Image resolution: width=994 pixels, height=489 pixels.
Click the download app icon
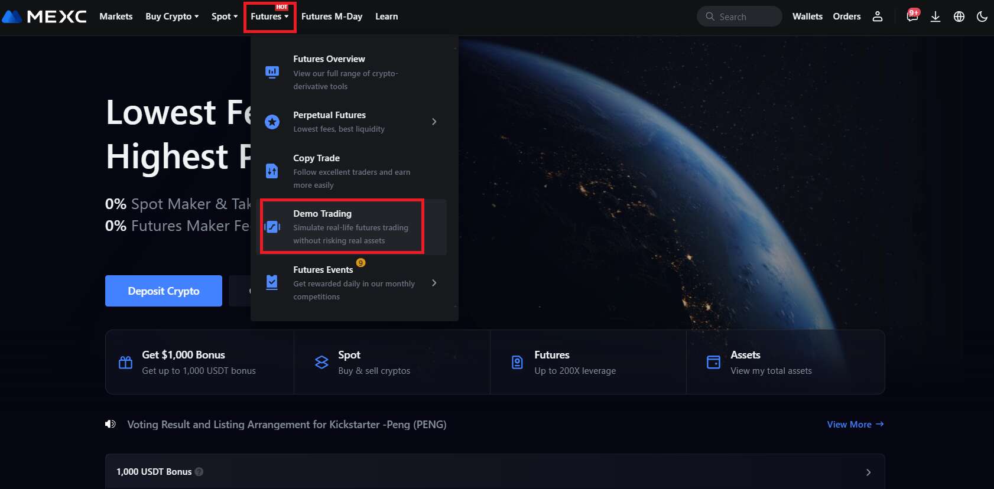pos(935,17)
